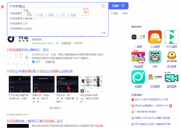Go to previous IME candidate page arrow
Image resolution: width=181 pixels, height=128 pixels.
pyautogui.click(x=80, y=15)
